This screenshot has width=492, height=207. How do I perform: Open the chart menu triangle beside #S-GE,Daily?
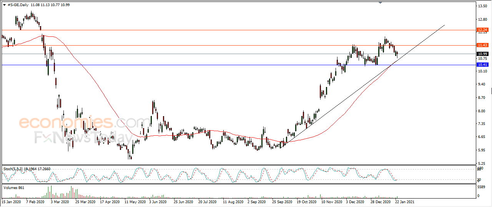pyautogui.click(x=4, y=4)
